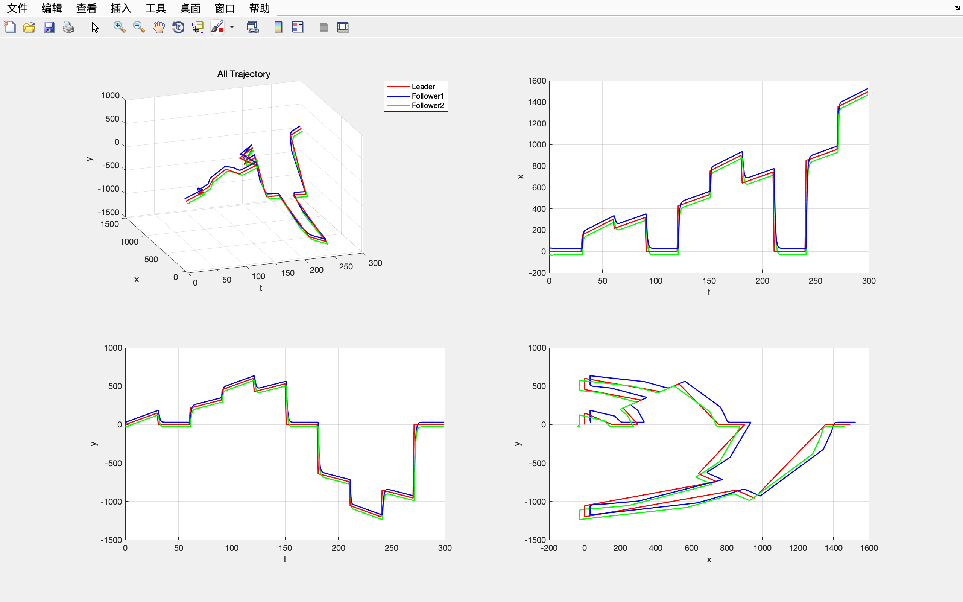
Task: Activate the Pan hand tool
Action: 158,27
